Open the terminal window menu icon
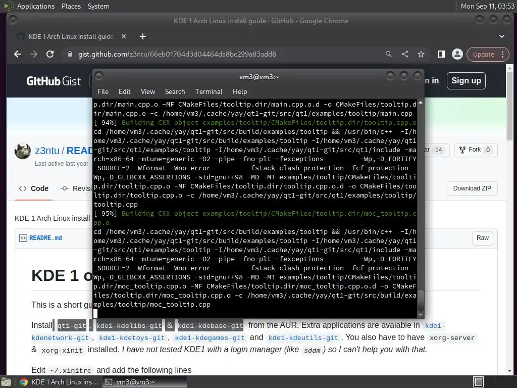Viewport: 517px width, 388px height. coord(99,76)
